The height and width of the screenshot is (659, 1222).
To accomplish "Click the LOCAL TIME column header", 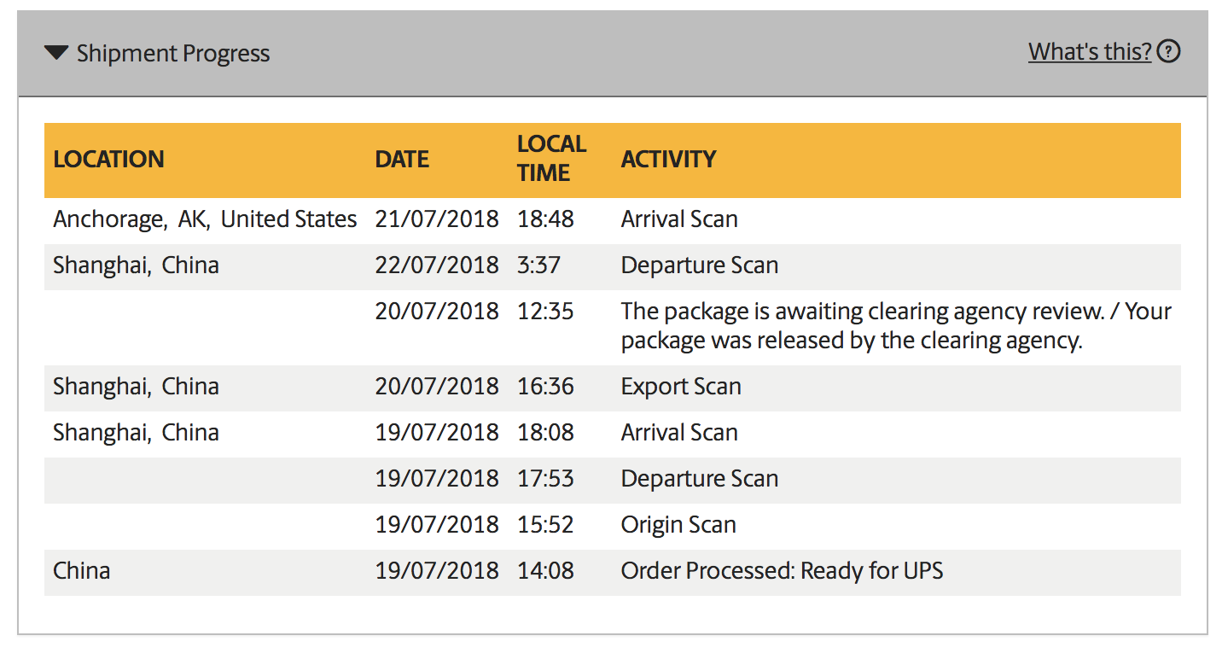I will click(x=551, y=159).
